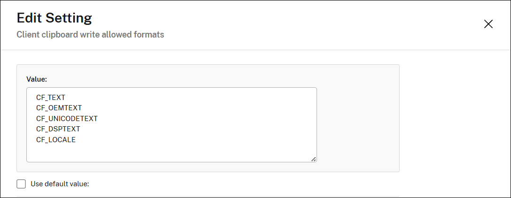The image size is (511, 198).
Task: Click the resize grip of the Value textbox
Action: pos(313,159)
